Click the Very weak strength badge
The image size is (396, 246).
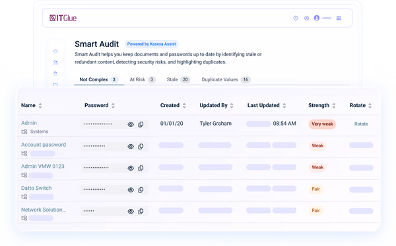click(x=322, y=124)
